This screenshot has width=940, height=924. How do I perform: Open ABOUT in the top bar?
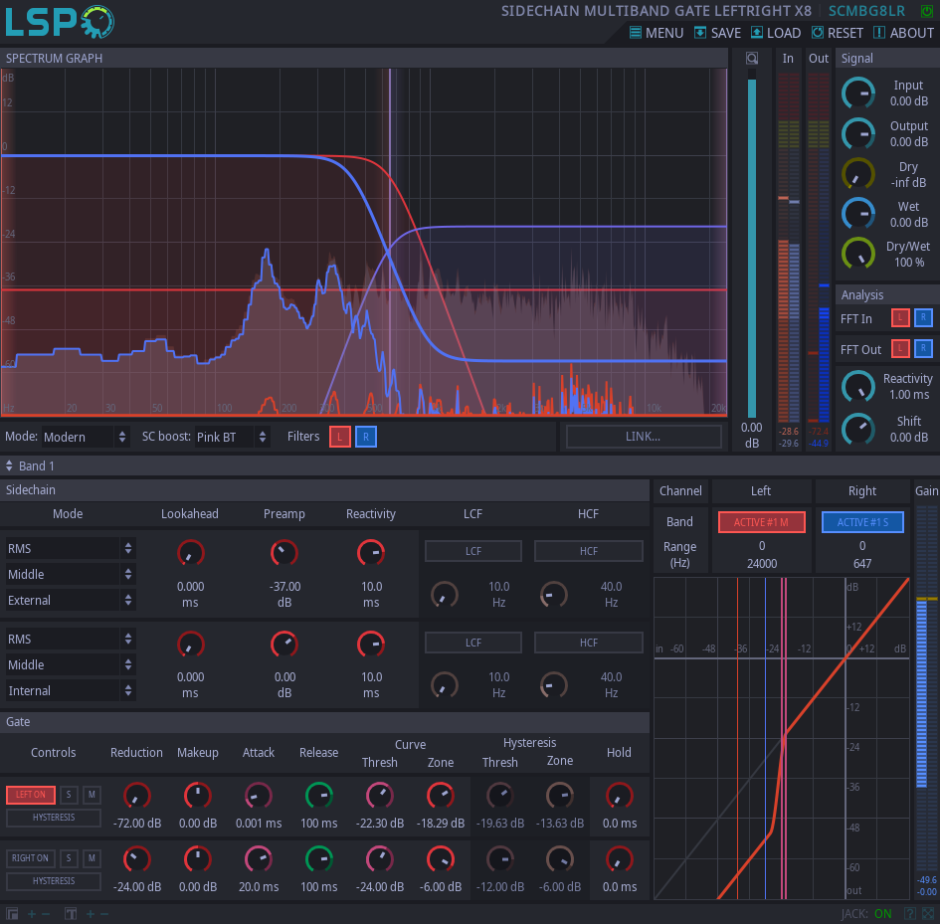[903, 33]
